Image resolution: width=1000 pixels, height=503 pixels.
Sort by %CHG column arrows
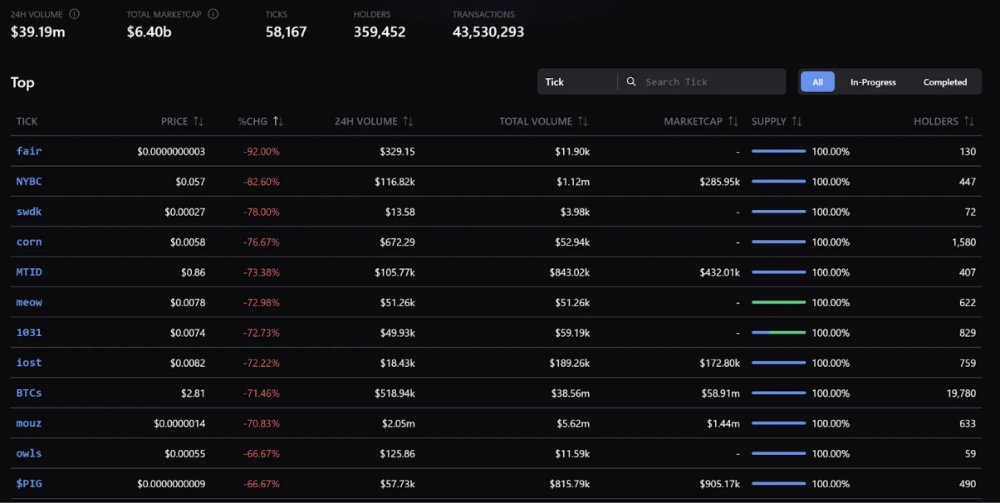[278, 121]
